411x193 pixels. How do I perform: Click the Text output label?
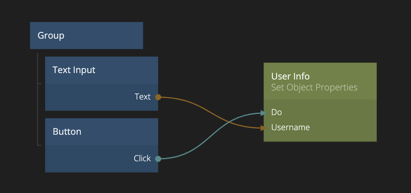pos(143,97)
